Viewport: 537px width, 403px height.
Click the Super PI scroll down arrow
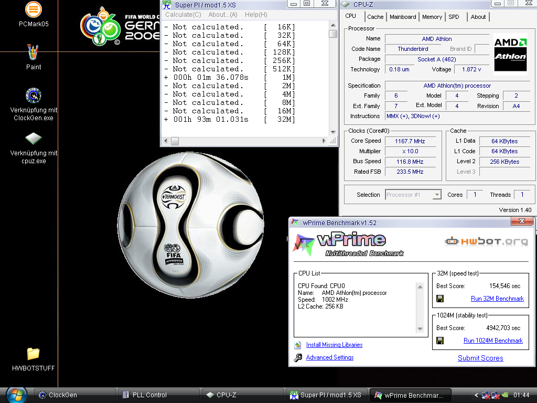point(333,132)
